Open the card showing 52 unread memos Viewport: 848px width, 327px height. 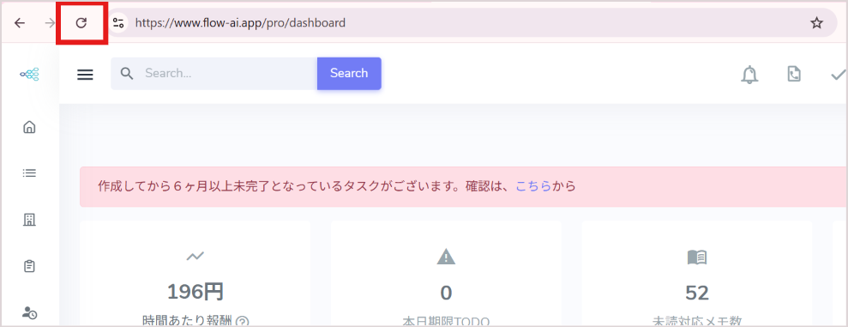point(696,274)
